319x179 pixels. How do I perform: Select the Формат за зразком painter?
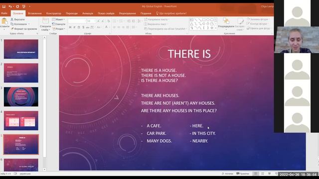[x=24, y=29]
